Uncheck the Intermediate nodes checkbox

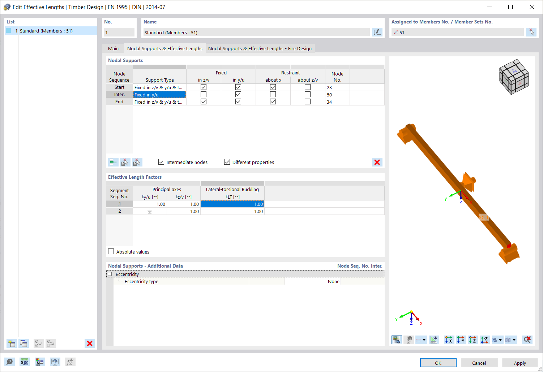click(x=161, y=162)
